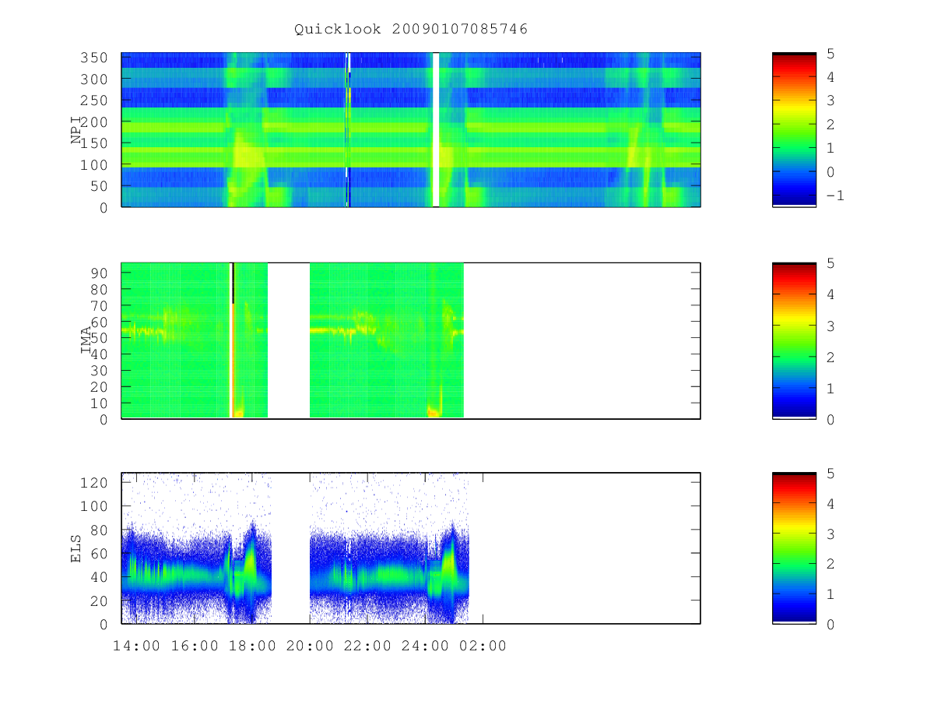
Task: Click the -1 label on NPI colorbar
Action: pyautogui.click(x=835, y=196)
